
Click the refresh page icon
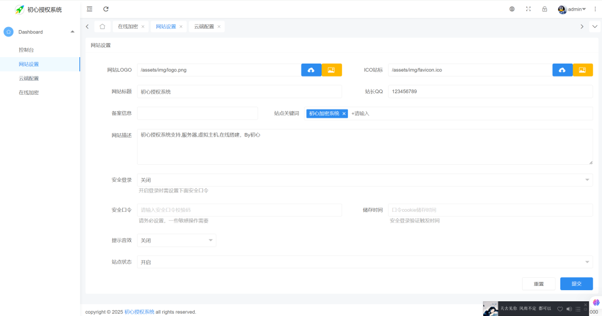point(106,9)
